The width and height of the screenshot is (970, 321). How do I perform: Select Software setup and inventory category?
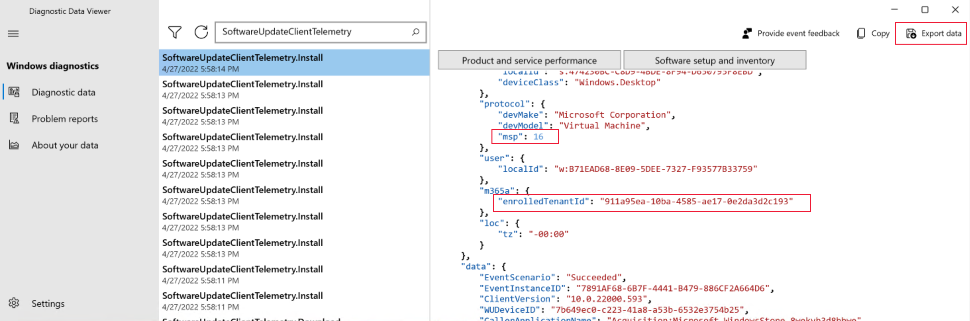[714, 60]
